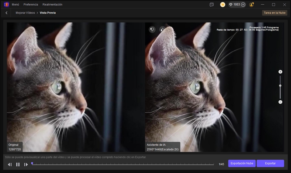This screenshot has width=291, height=173.
Task: Go back with the left arrow
Action: tap(7, 13)
